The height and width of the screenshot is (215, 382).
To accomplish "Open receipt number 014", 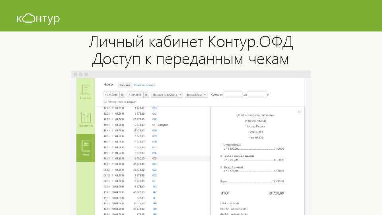I will [154, 108].
